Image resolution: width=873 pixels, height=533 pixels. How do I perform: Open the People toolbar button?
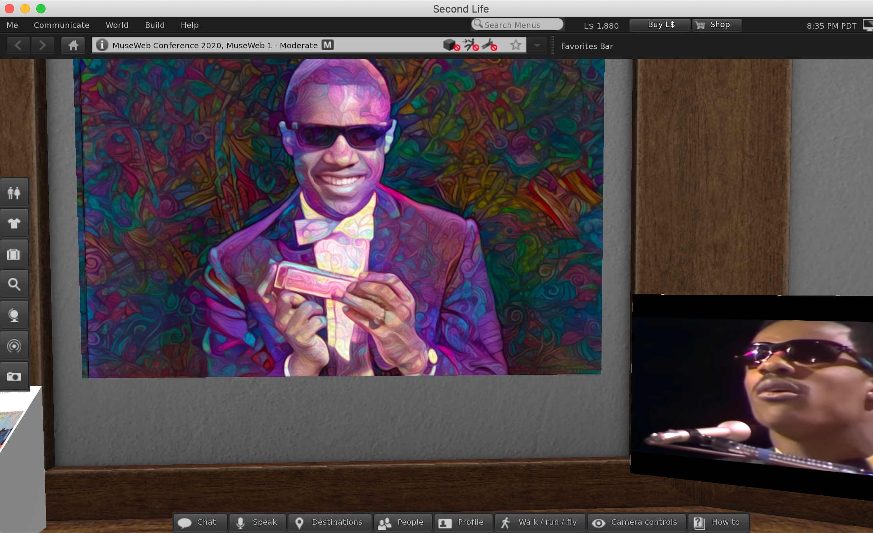tap(403, 522)
